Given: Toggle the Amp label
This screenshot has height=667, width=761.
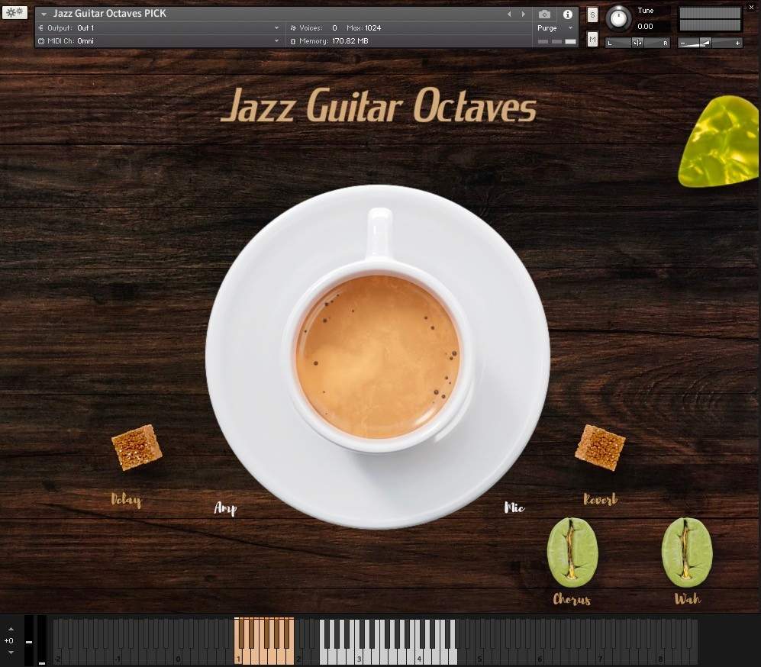Looking at the screenshot, I should click(225, 508).
